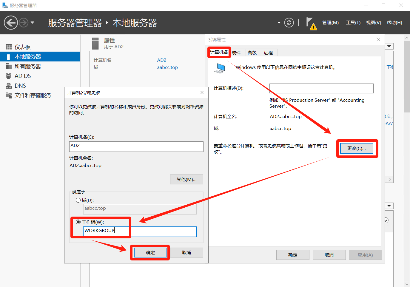Click the refresh icon in header
The height and width of the screenshot is (287, 410).
pos(289,23)
